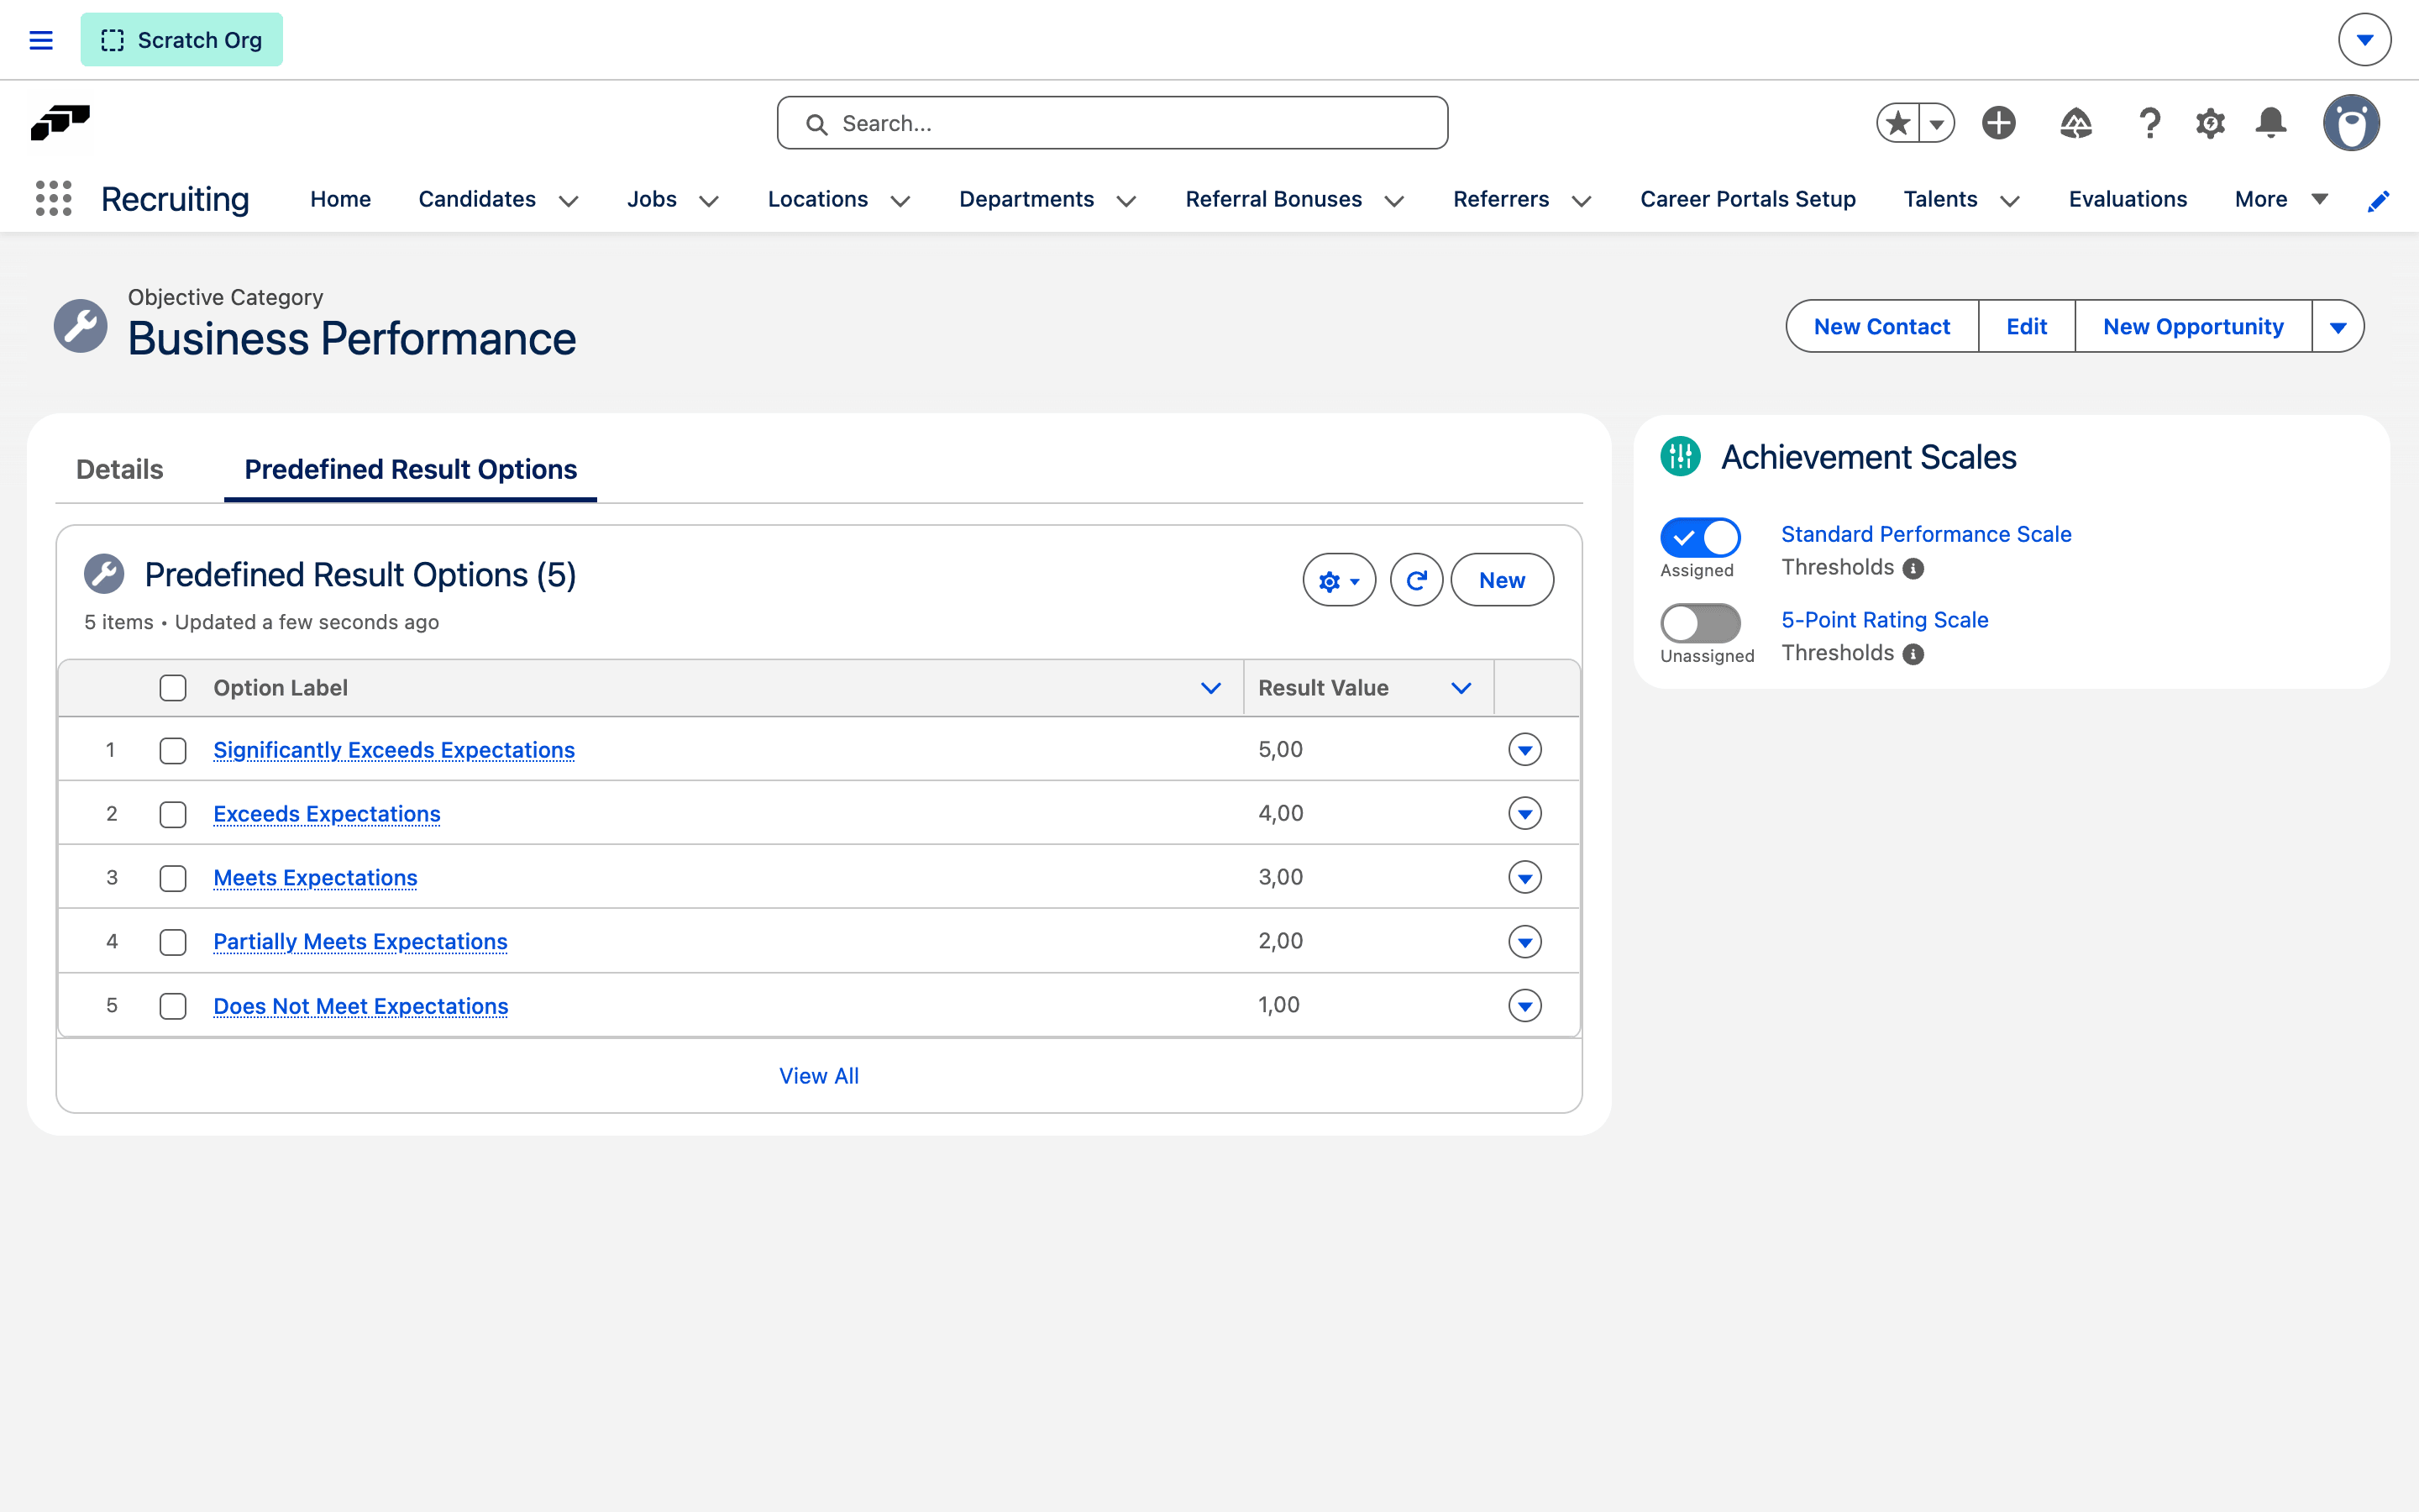Create a New predefined result option
Image resolution: width=2419 pixels, height=1512 pixels.
coord(1502,580)
